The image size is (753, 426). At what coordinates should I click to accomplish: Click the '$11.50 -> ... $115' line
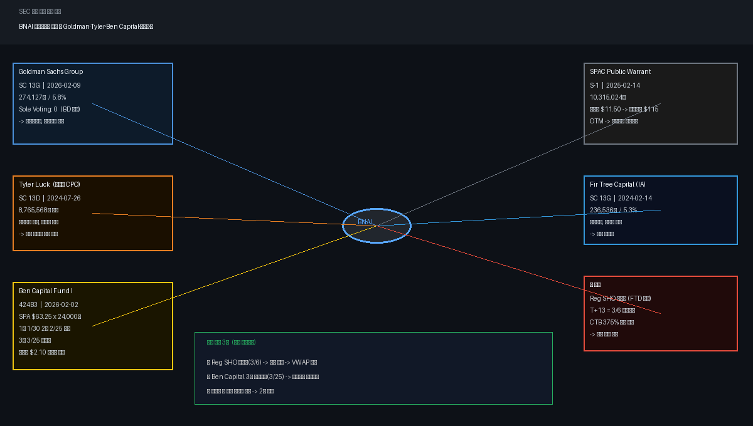(x=624, y=109)
